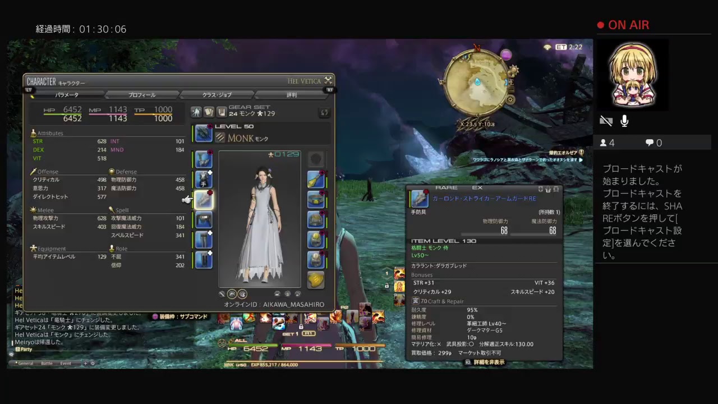Image resolution: width=718 pixels, height=404 pixels.
Task: Select the body gear slot marked 手
Action: pyautogui.click(x=204, y=180)
